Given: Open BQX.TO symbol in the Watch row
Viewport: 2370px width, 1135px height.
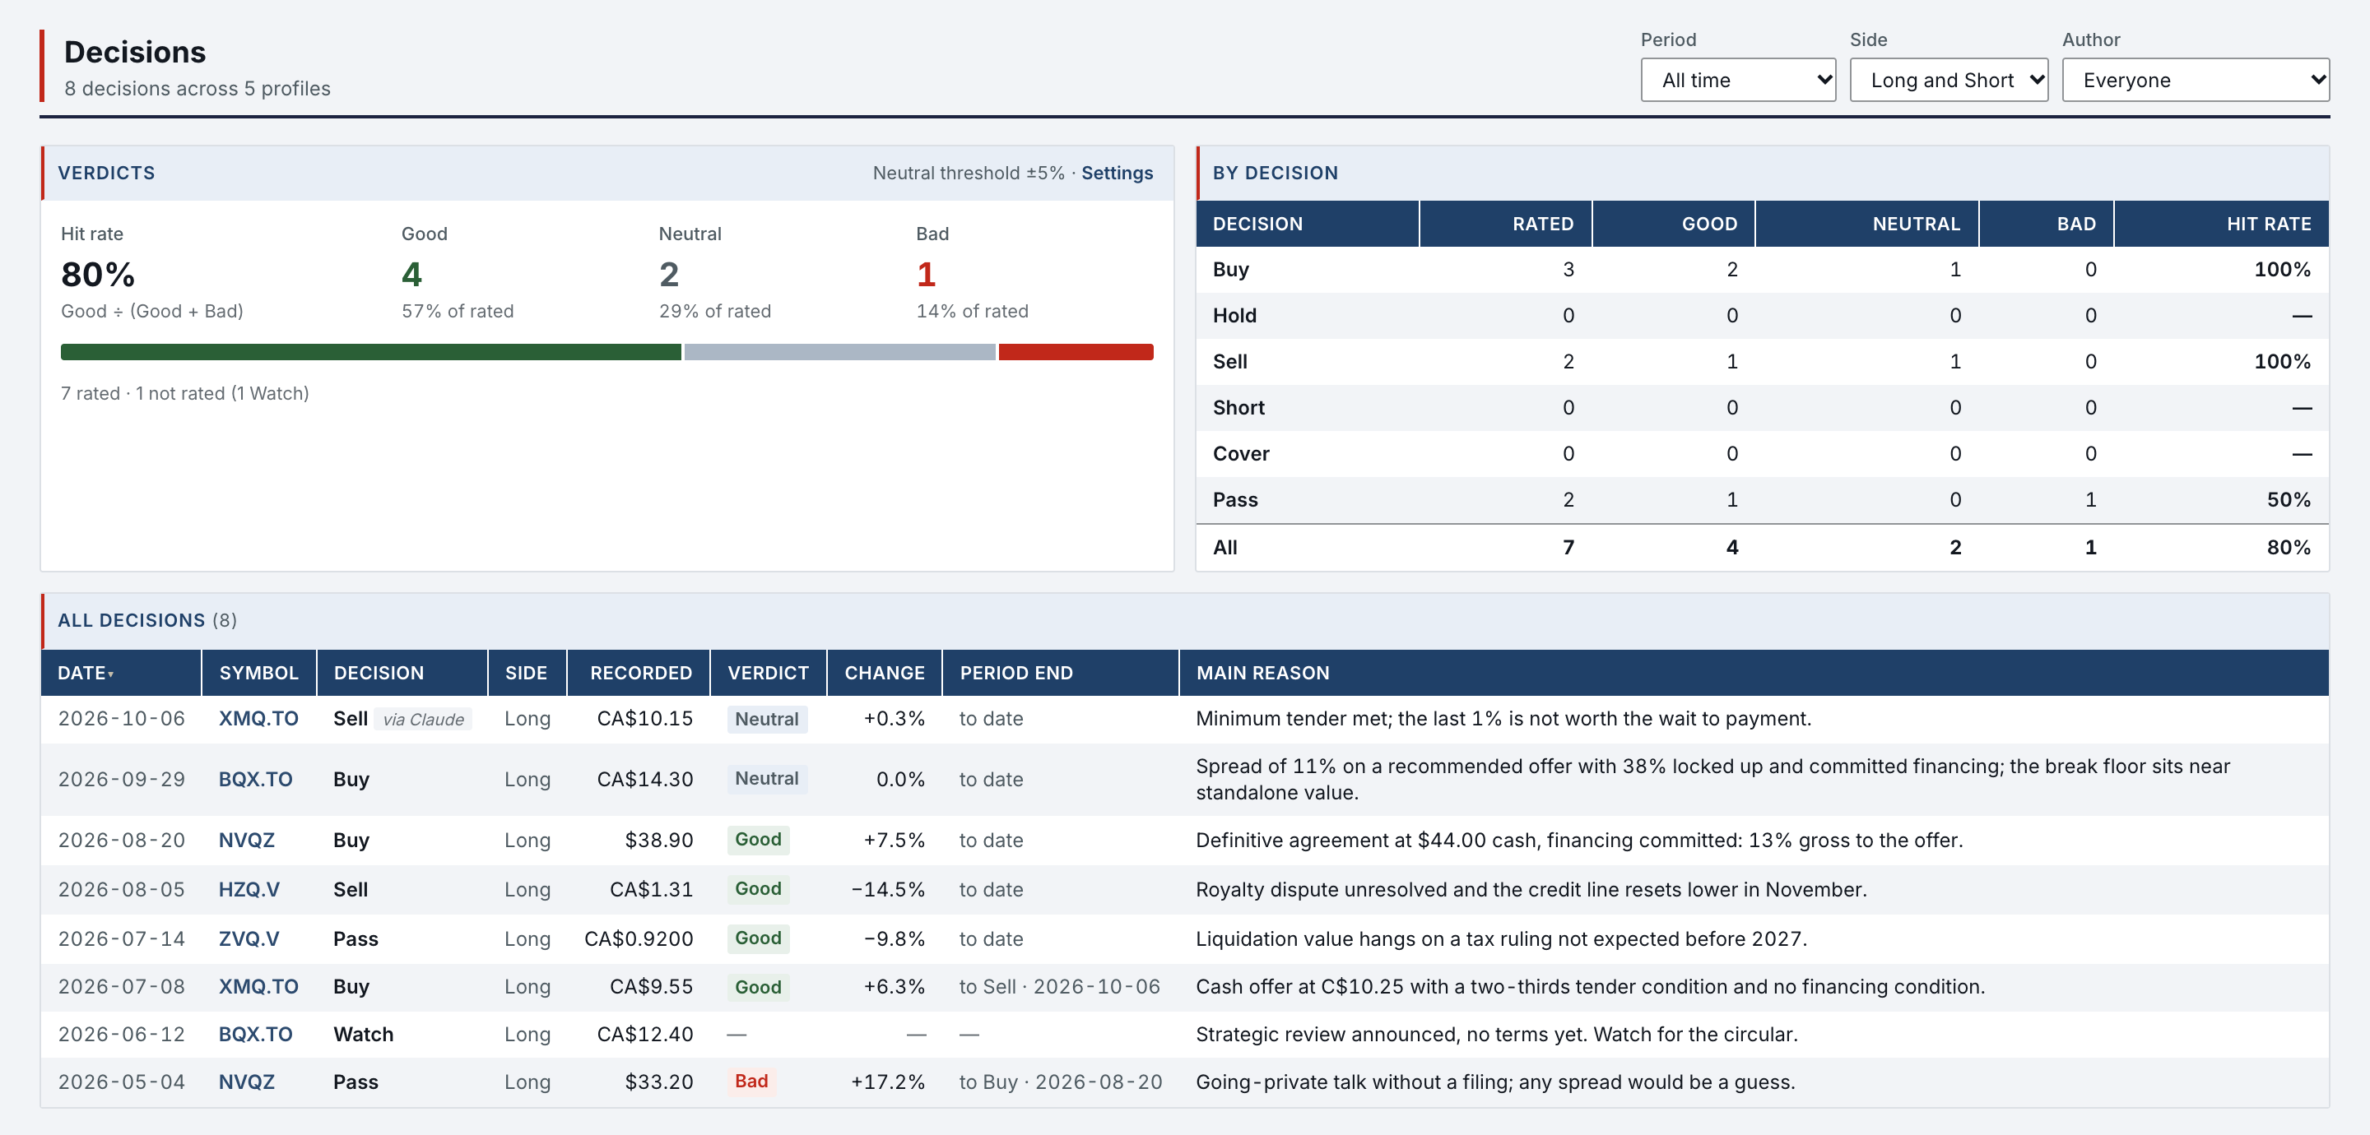Looking at the screenshot, I should (x=255, y=1034).
